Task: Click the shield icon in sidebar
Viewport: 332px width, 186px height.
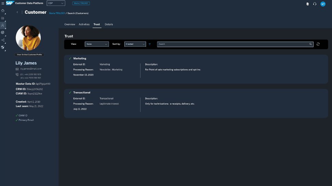Action: coord(3,47)
